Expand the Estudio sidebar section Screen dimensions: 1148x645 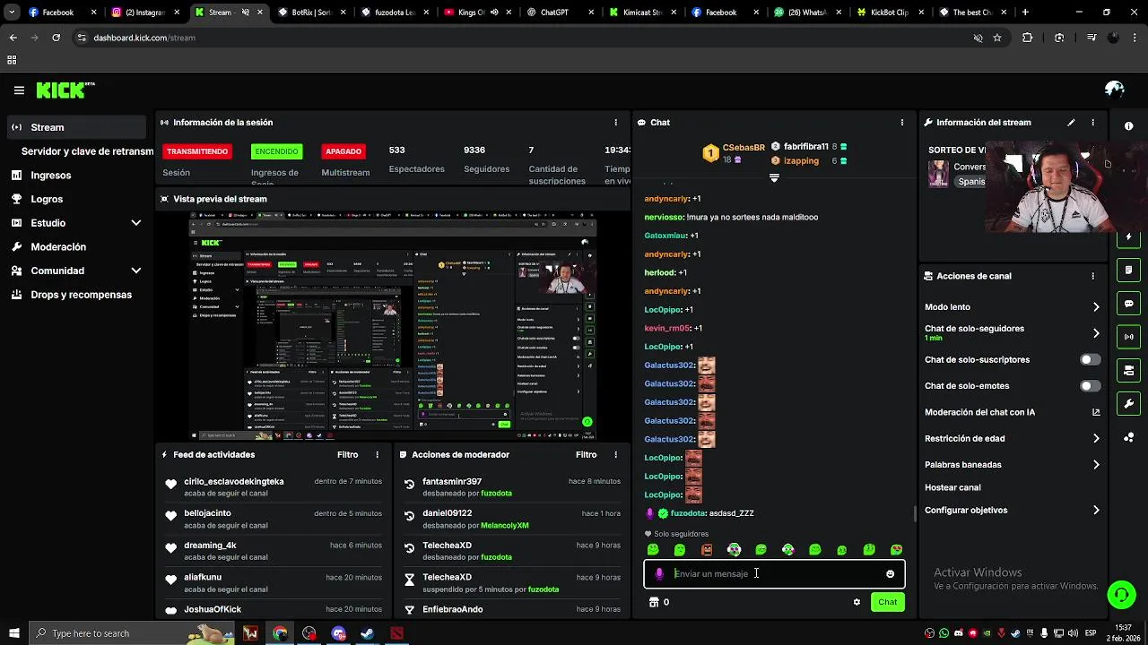coord(136,223)
